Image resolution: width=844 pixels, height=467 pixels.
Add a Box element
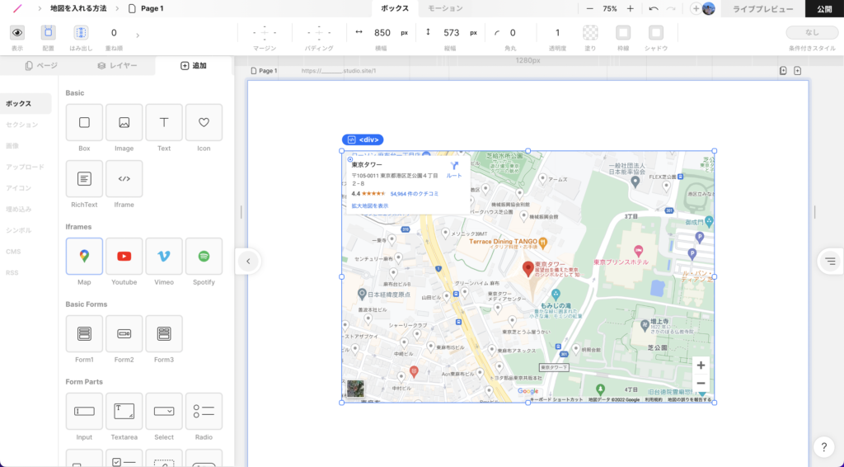84,123
